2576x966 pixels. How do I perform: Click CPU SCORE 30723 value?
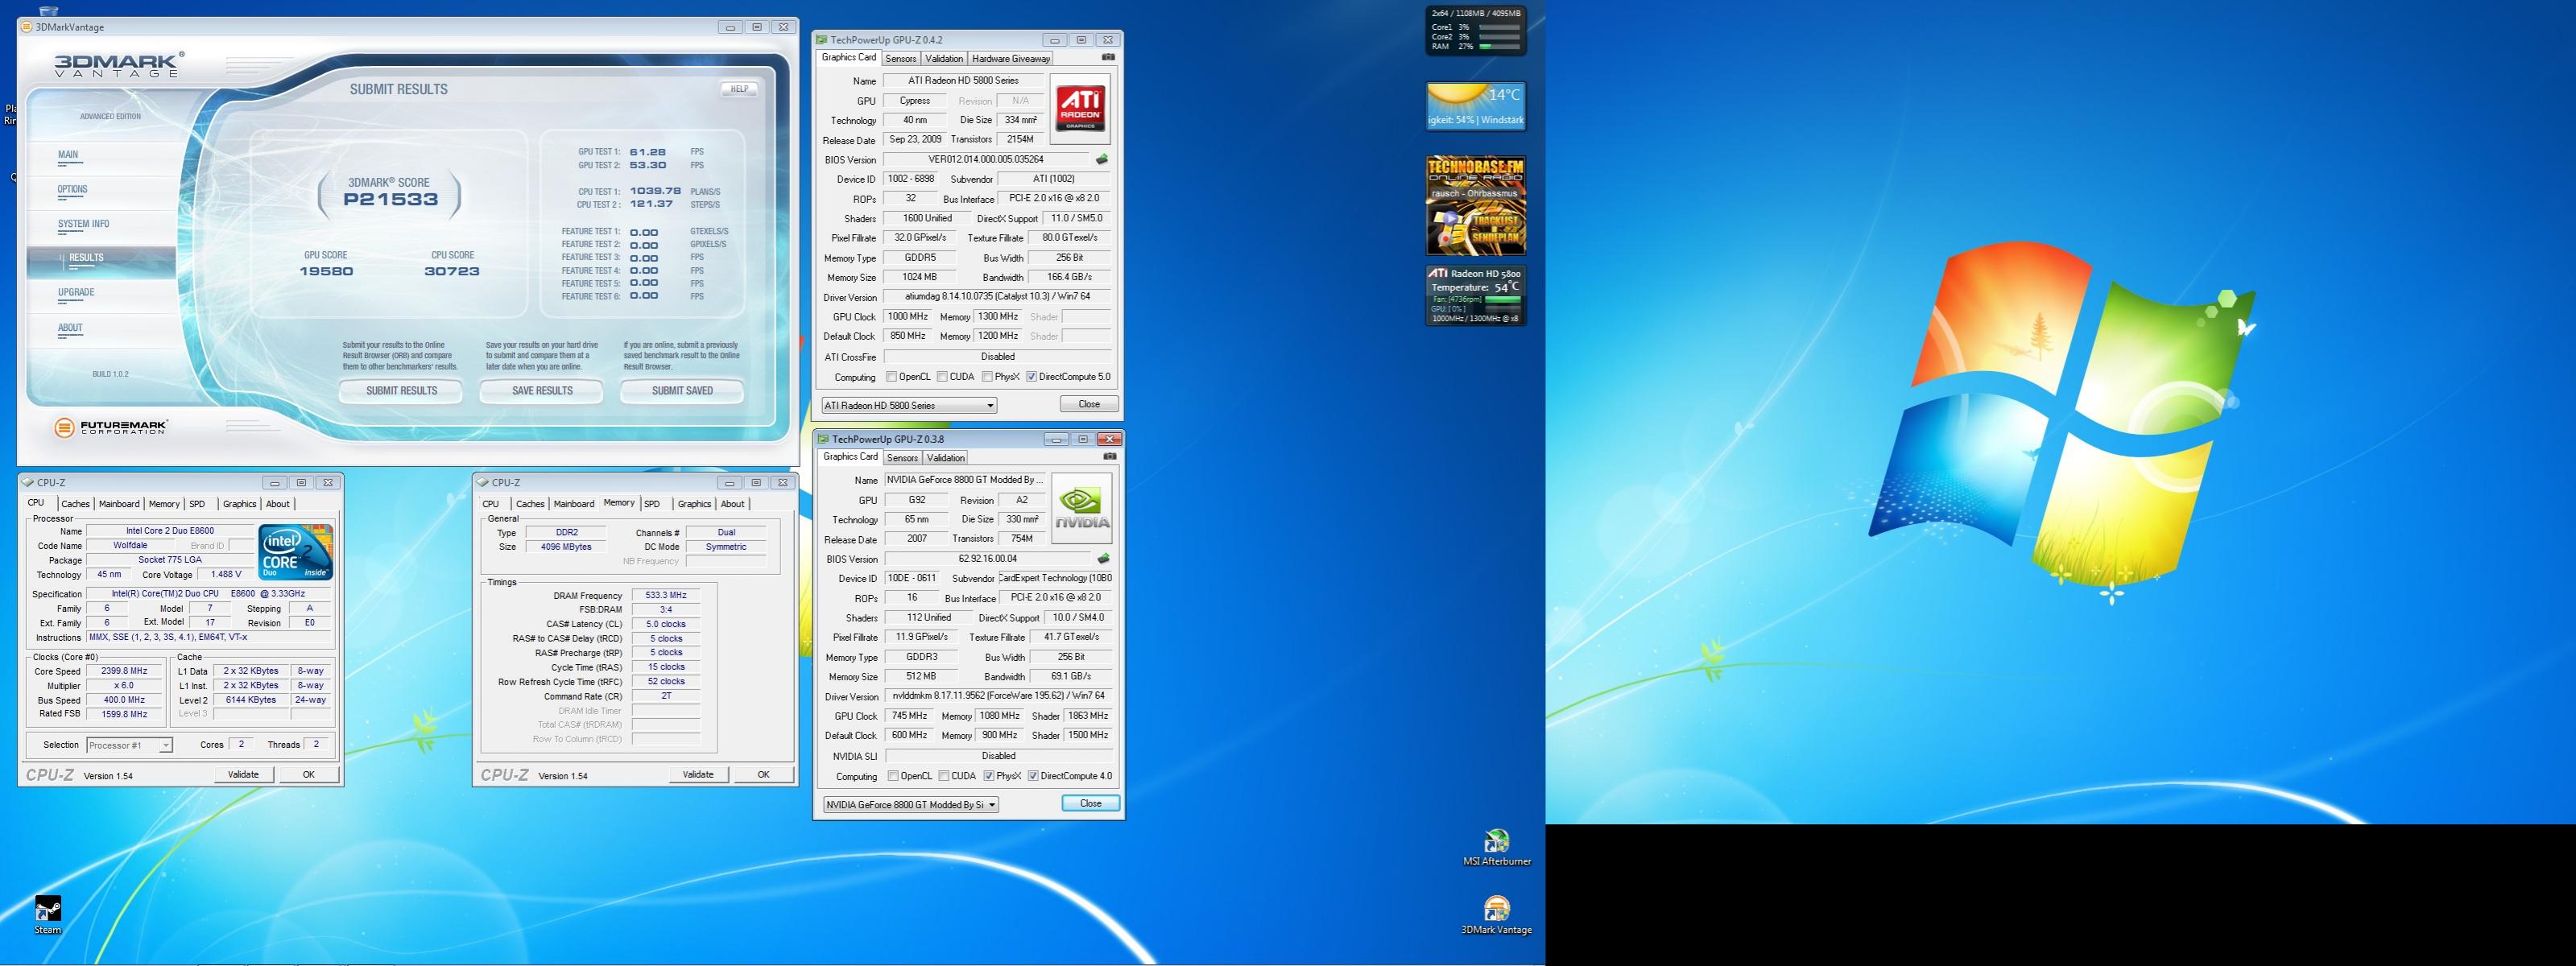(x=452, y=271)
